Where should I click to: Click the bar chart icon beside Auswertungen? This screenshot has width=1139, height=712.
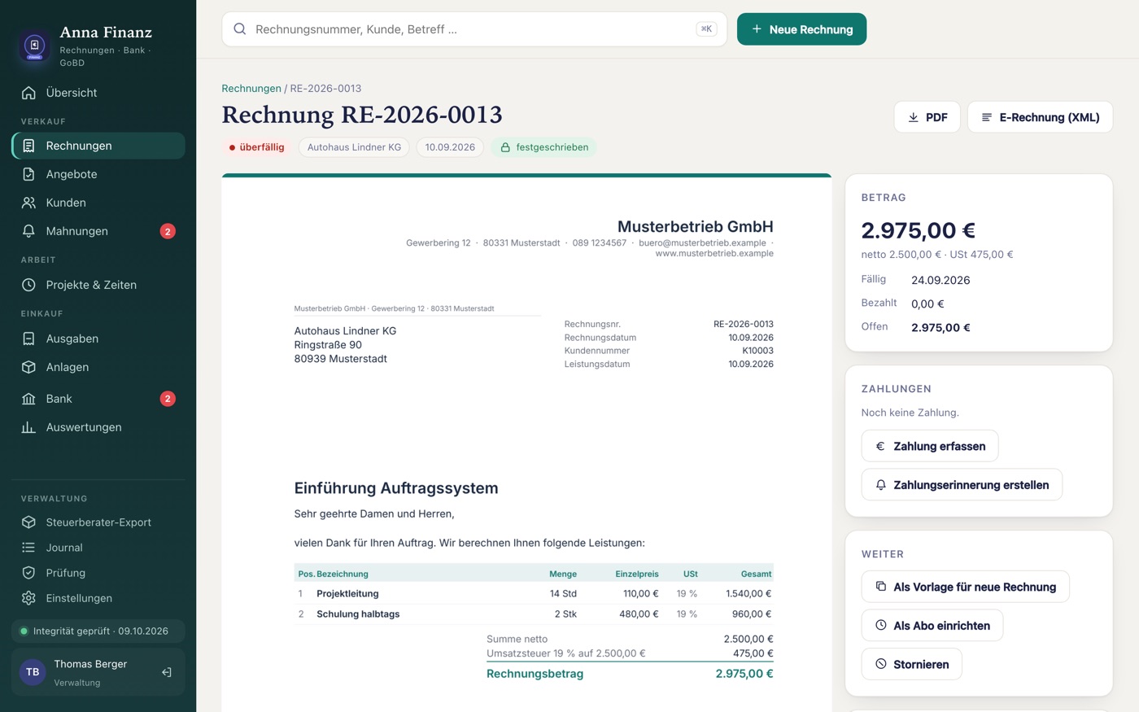[x=28, y=427]
